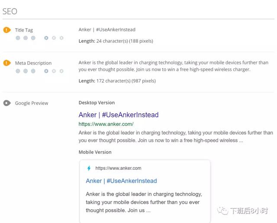This screenshot has width=277, height=223.
Task: Open the mobile preview Anker | #UseAnkerInstead link
Action: click(121, 181)
